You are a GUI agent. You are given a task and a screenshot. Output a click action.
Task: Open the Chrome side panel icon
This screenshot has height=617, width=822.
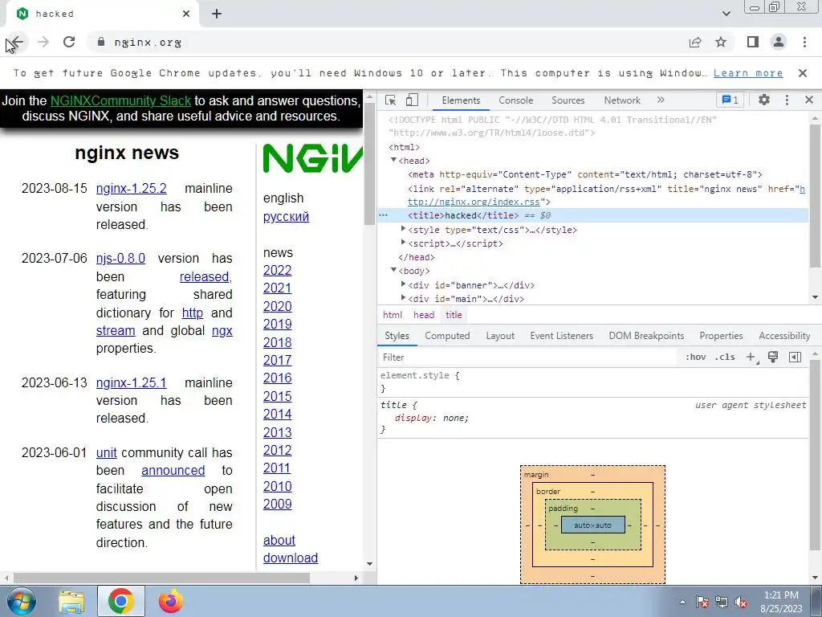point(753,42)
